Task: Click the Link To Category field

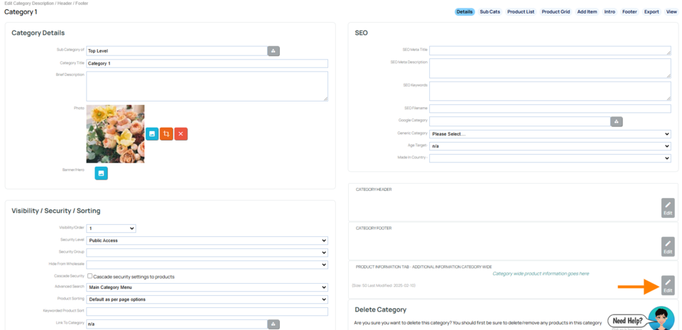Action: [177, 324]
